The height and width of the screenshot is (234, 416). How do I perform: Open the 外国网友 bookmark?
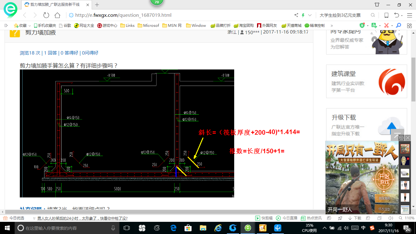pos(267,26)
